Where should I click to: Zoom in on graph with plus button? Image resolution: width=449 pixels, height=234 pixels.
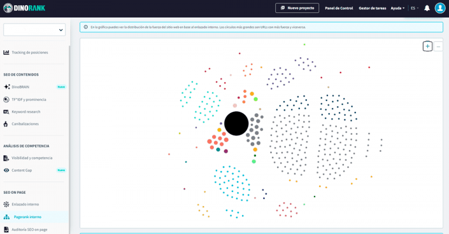[x=427, y=46]
